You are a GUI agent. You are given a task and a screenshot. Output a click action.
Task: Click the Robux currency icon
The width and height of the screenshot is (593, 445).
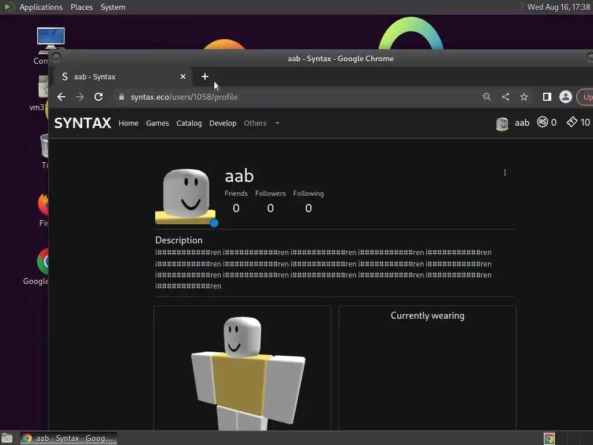click(542, 122)
